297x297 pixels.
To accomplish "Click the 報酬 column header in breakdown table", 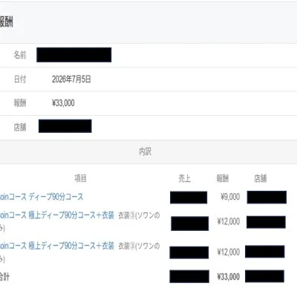I will point(223,178).
